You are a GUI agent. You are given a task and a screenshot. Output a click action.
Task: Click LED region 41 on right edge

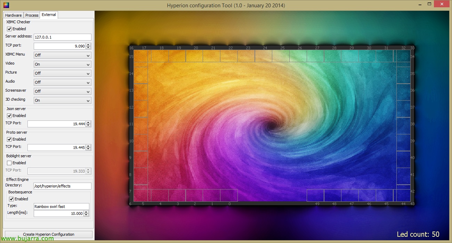404,176
